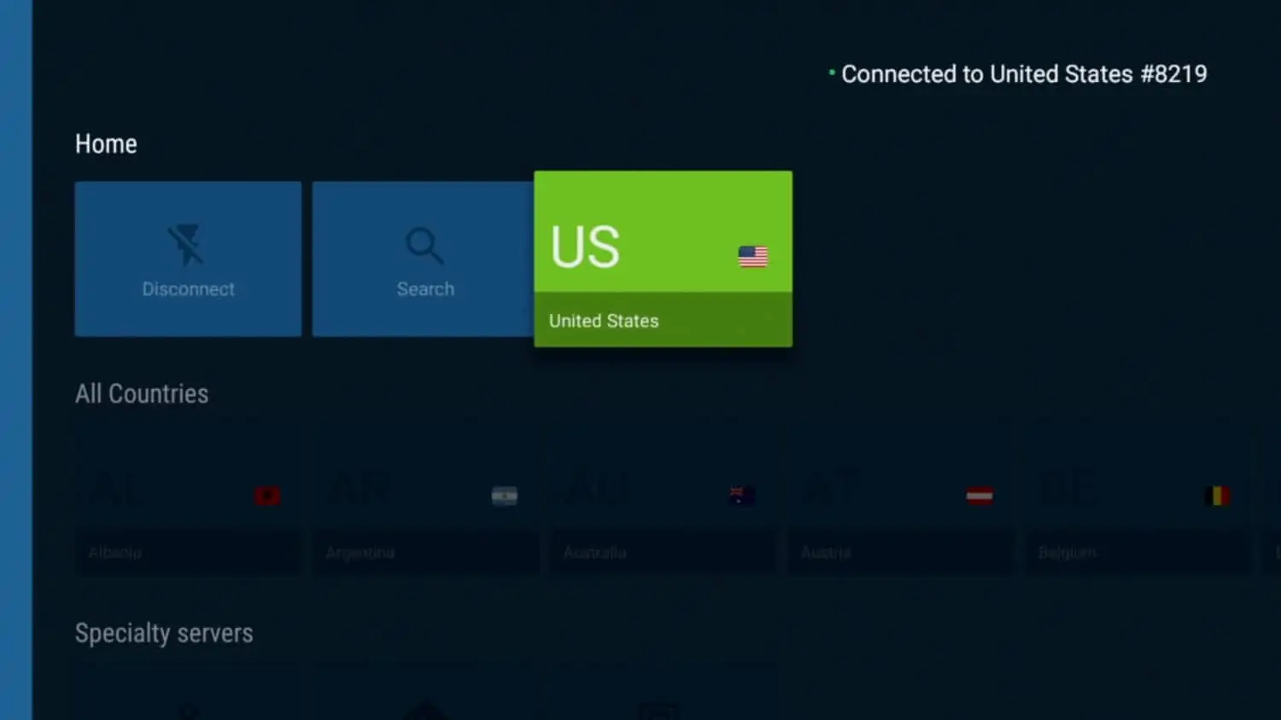Image resolution: width=1281 pixels, height=720 pixels.
Task: Select the Albania flag icon
Action: [x=267, y=496]
